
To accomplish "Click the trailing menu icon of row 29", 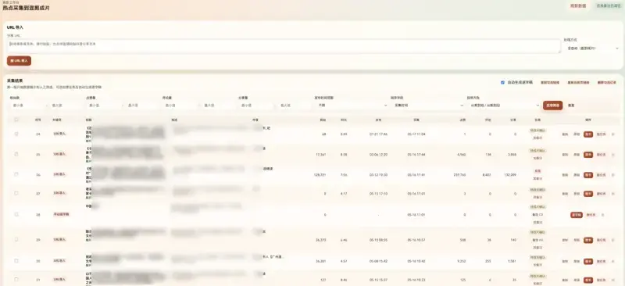I will click(612, 240).
